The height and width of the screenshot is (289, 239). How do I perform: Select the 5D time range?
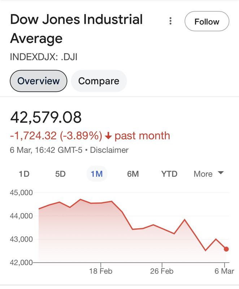tap(60, 174)
